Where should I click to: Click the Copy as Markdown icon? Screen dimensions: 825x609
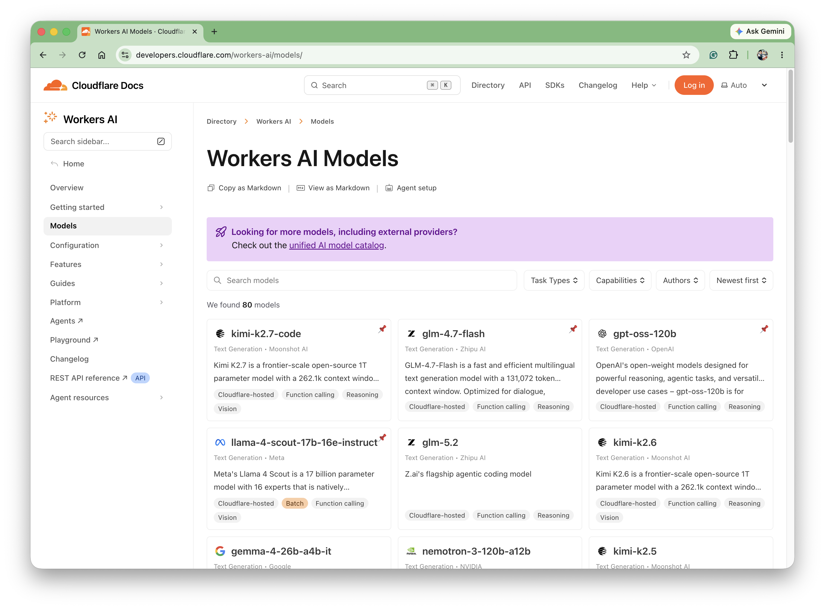point(211,188)
